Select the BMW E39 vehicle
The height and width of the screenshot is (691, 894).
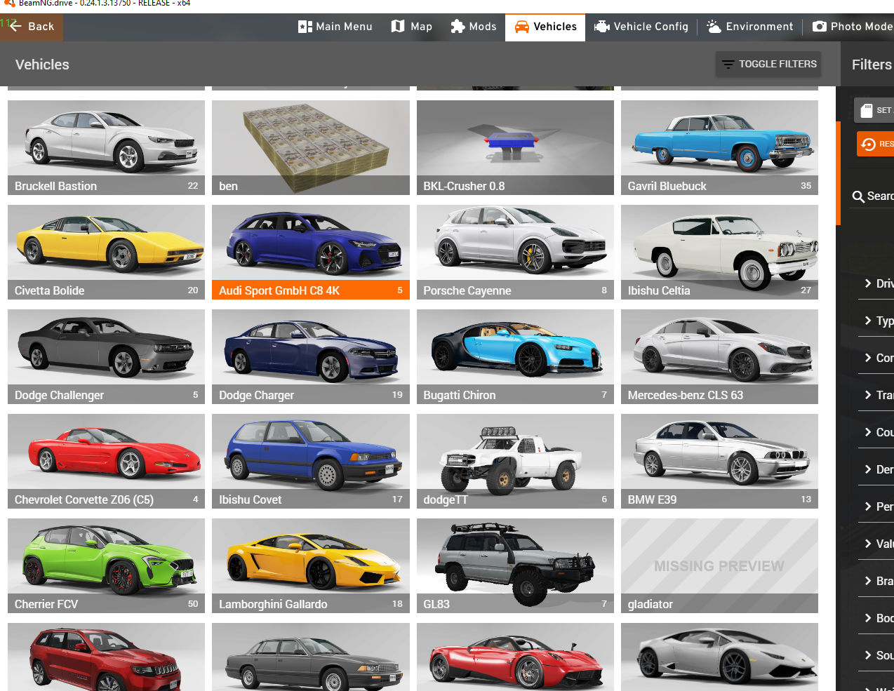coord(719,461)
